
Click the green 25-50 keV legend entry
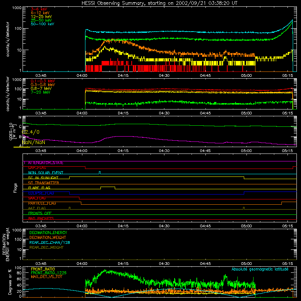[41, 20]
